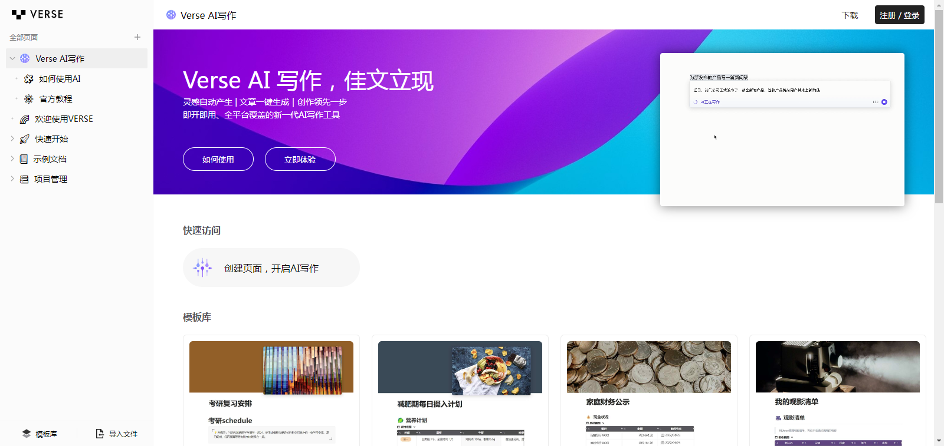Open the 模板库 tab at sidebar bottom

[40, 434]
